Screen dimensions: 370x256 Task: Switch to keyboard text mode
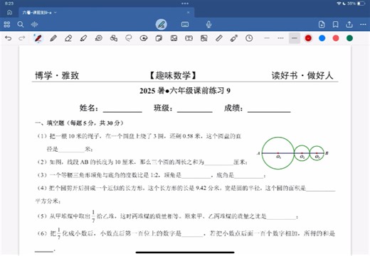coord(185,24)
